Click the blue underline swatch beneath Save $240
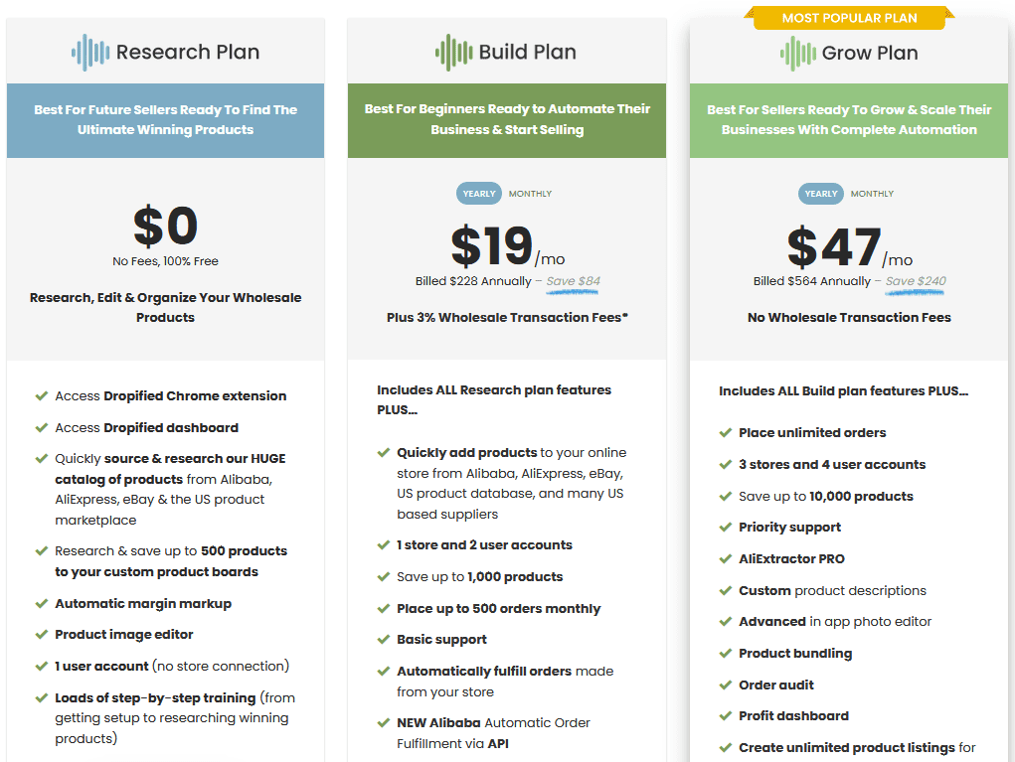 tap(915, 292)
